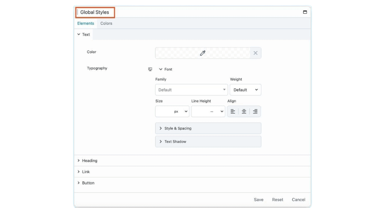Open the Line Height unit dropdown
The image size is (385, 208).
pyautogui.click(x=217, y=112)
